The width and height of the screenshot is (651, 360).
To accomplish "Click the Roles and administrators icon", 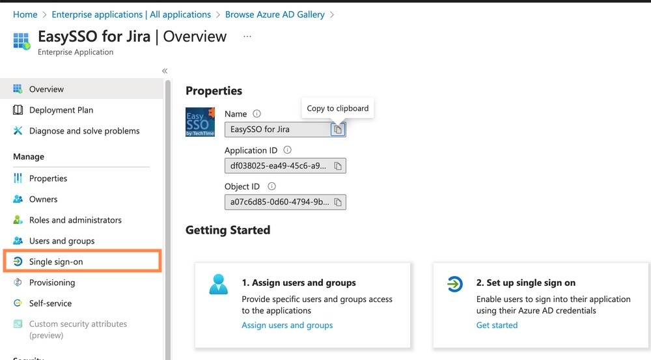I will click(18, 219).
